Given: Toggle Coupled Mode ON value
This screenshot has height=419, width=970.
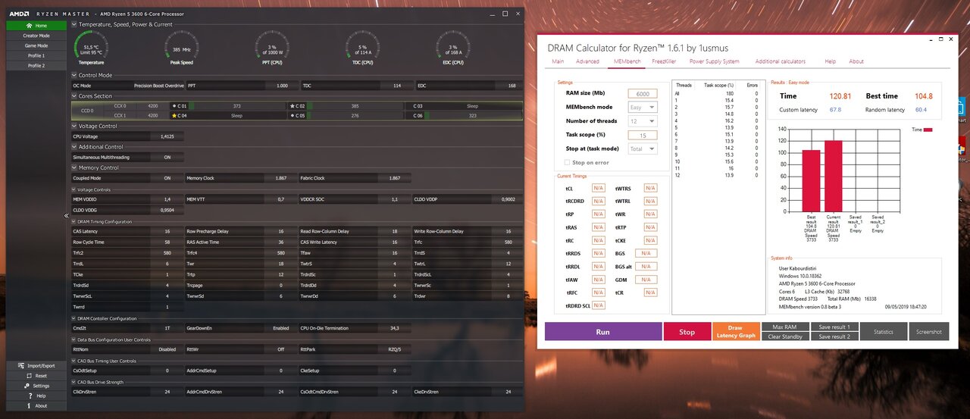Looking at the screenshot, I should click(x=167, y=178).
